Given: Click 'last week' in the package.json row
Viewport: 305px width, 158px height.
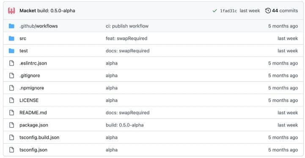Looking at the screenshot, I should pos(288,125).
